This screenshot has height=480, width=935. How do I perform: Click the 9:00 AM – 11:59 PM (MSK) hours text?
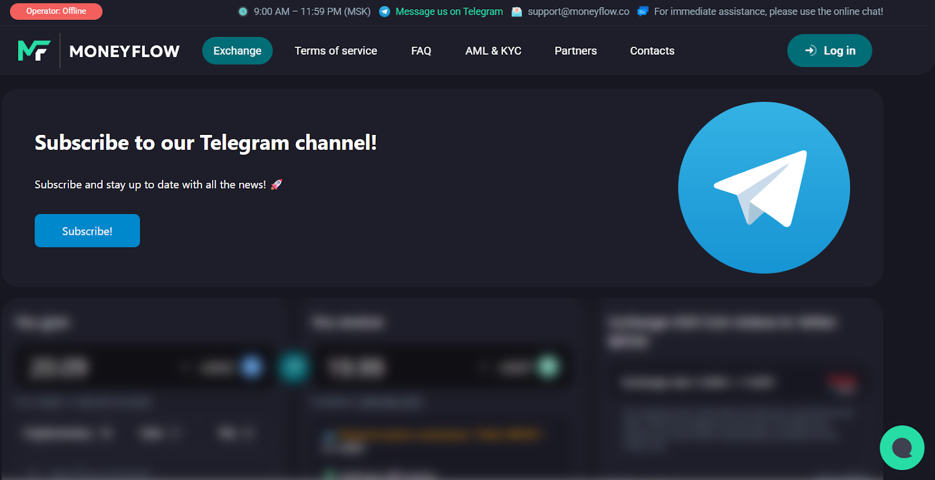pos(312,12)
